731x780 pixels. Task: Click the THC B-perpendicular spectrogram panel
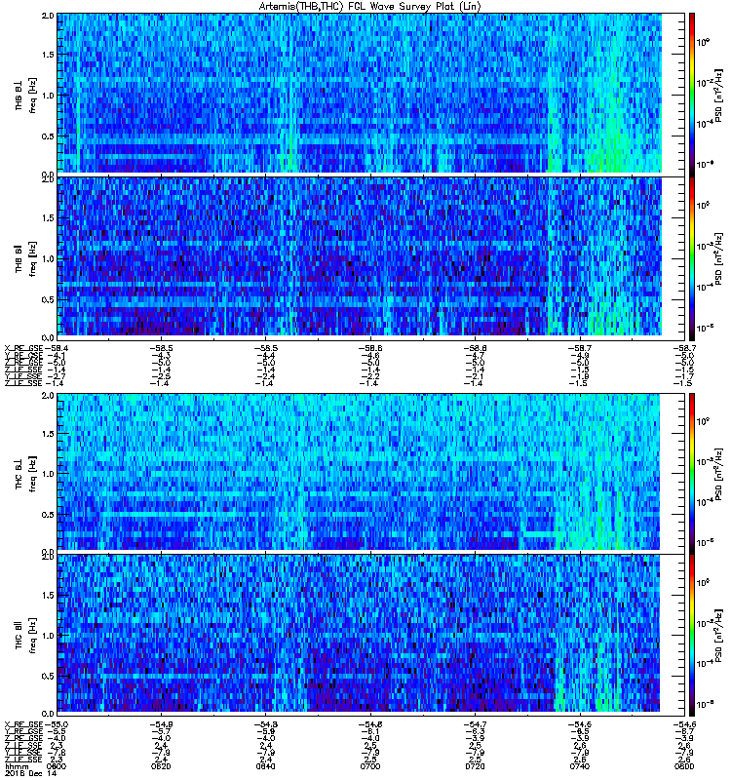371,472
